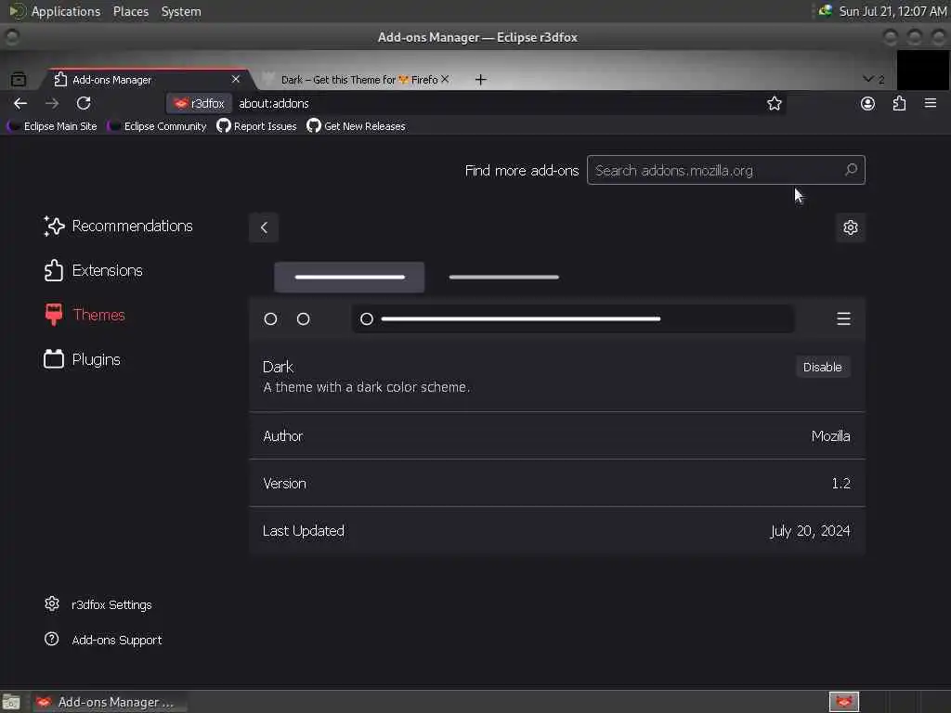Screen dimensions: 951x713
Task: Open the Get New Releases bookmark
Action: coord(356,126)
